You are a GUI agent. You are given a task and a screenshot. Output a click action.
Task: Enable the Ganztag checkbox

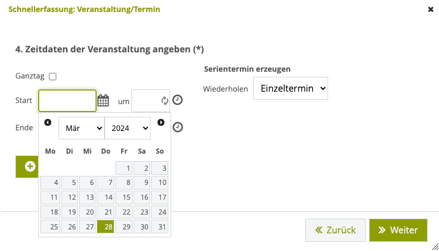click(53, 76)
